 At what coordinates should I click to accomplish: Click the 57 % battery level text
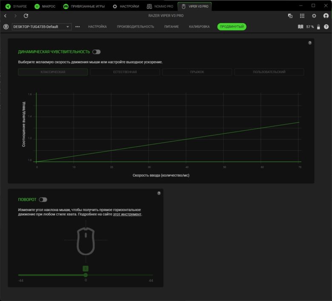tap(310, 27)
